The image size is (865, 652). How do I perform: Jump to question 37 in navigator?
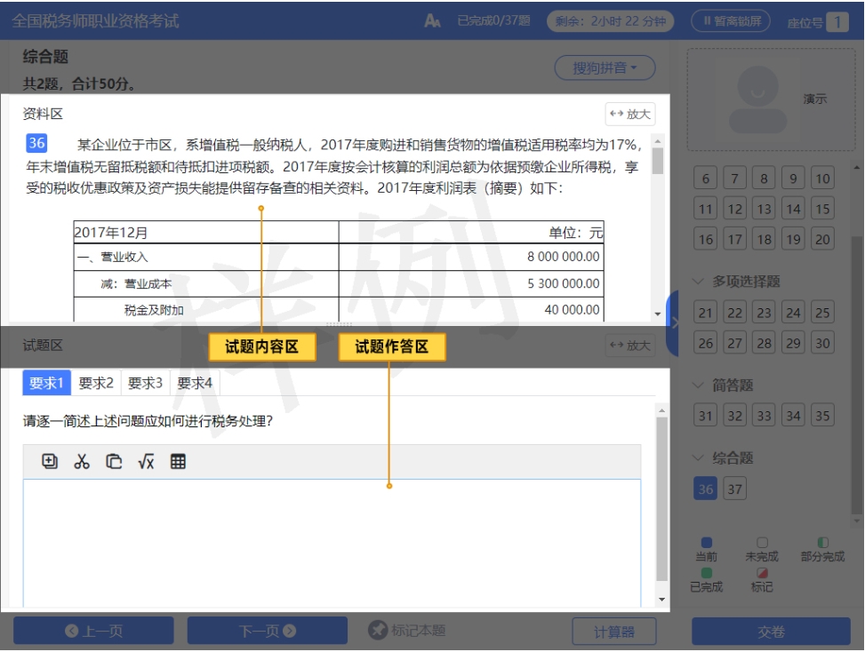click(x=734, y=489)
